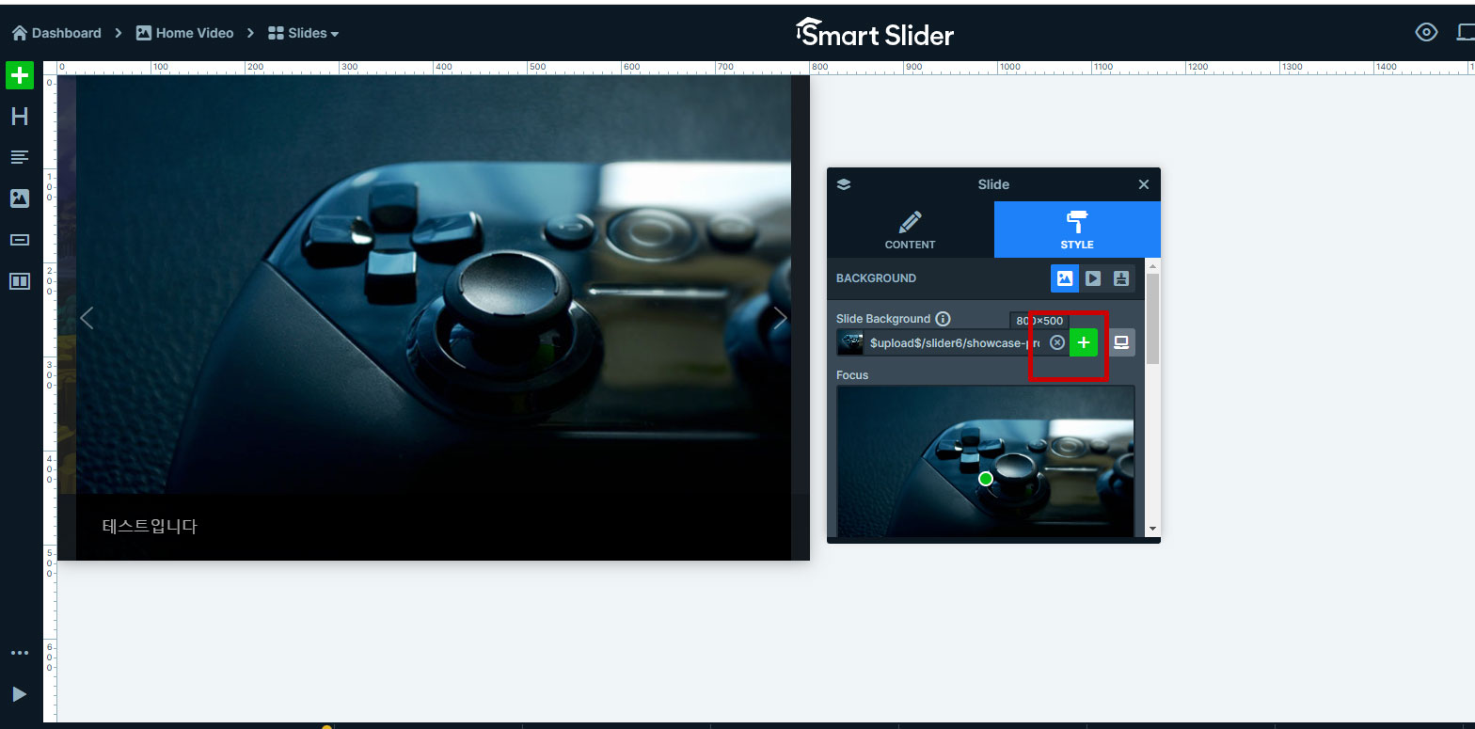Click the Slide panel scroll down arrow
Viewport: 1475px width, 729px height.
pos(1152,530)
